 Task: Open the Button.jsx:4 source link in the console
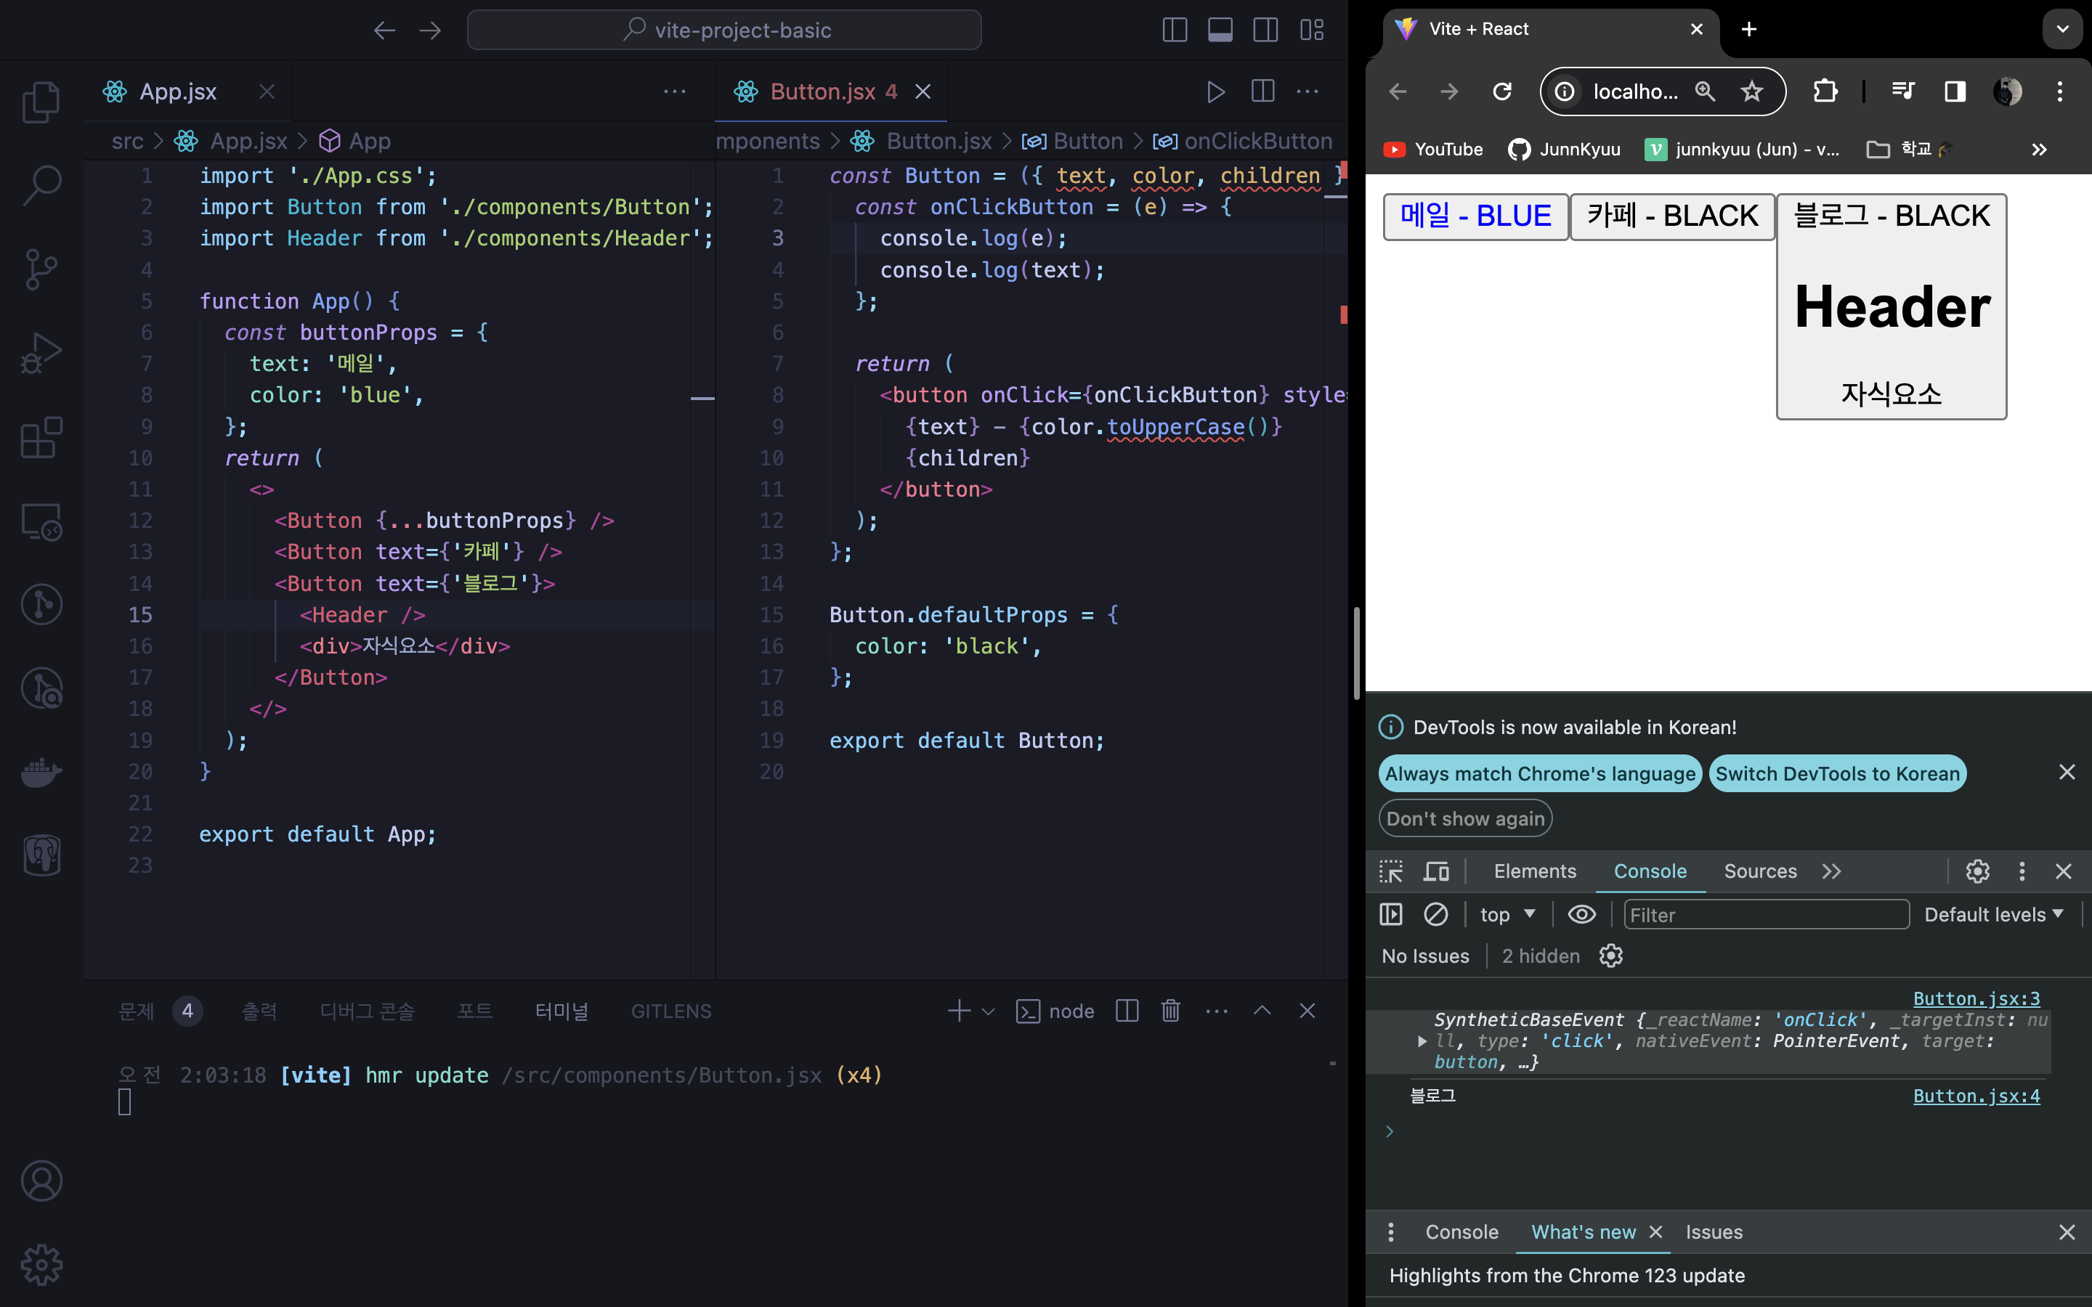(1977, 1096)
